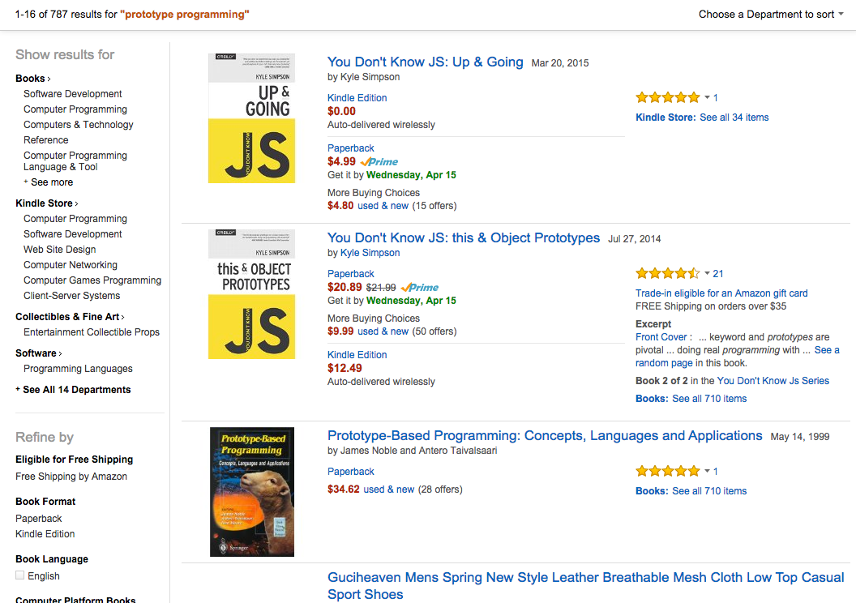Expand rating dropdown for Prototype-Based Programming
Viewport: 856px width, 603px height.
point(707,471)
